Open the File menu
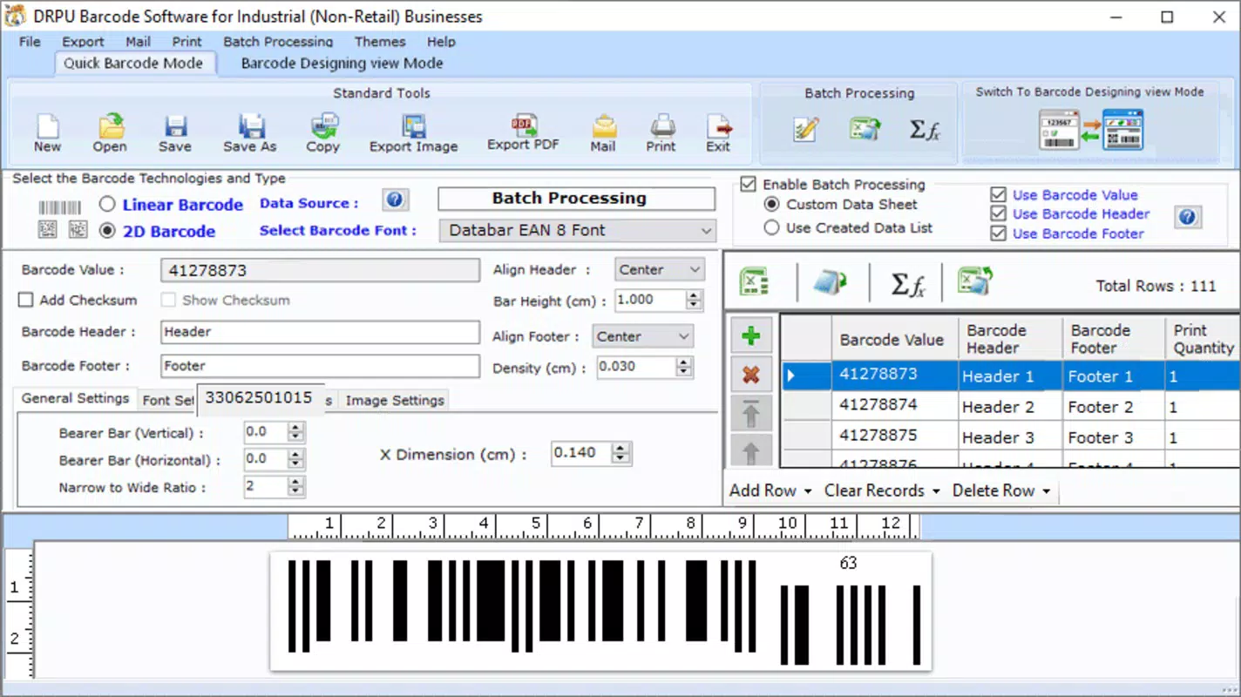 tap(30, 41)
